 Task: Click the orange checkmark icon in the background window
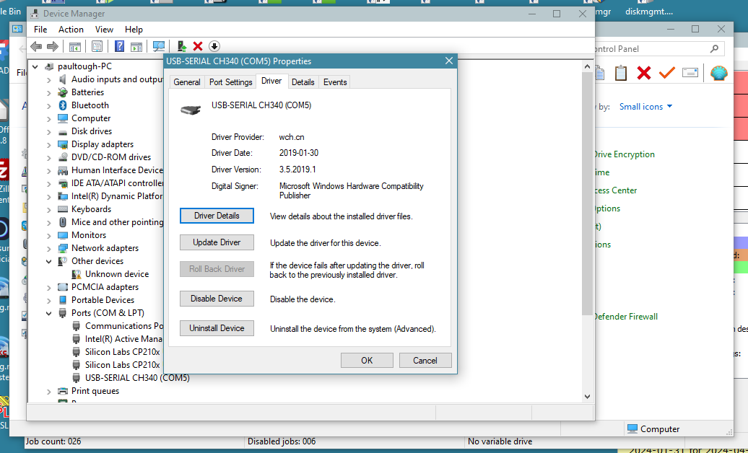click(667, 73)
